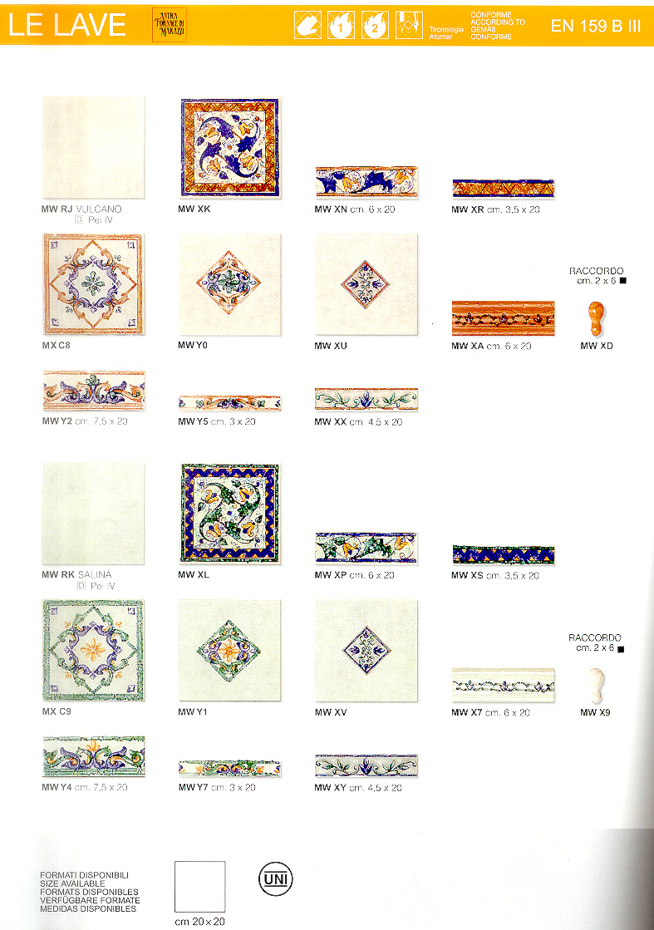Viewport: 654px width, 930px height.
Task: Choose the plain MW RK Salina tile
Action: [x=93, y=514]
